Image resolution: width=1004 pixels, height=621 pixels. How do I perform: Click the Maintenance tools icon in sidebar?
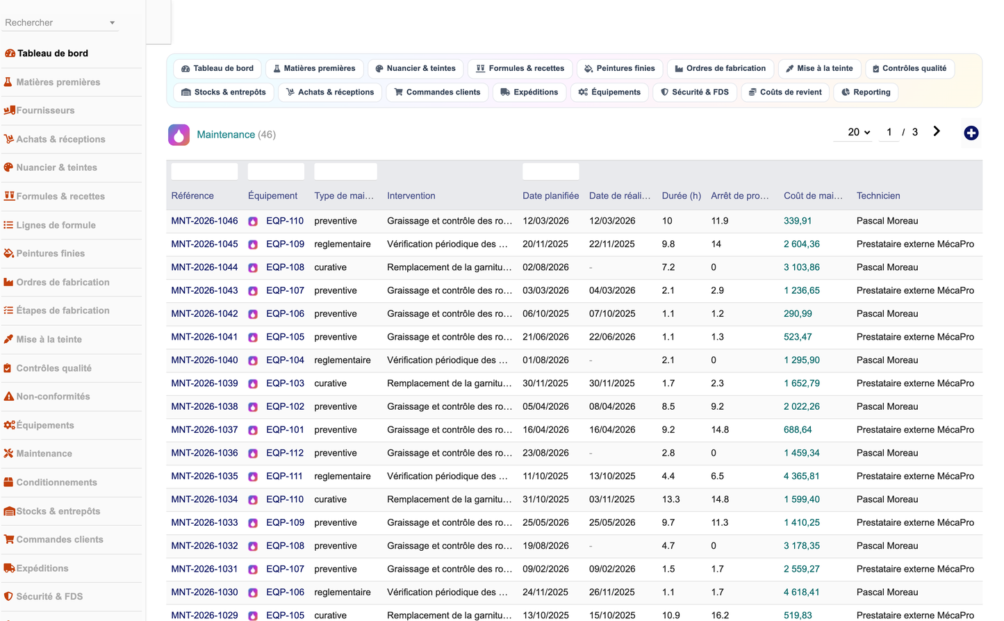[8, 454]
